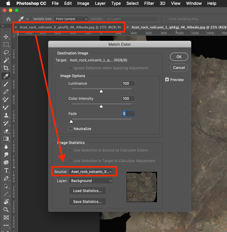Toggle Show Sampling Ring checkbox

(166, 19)
